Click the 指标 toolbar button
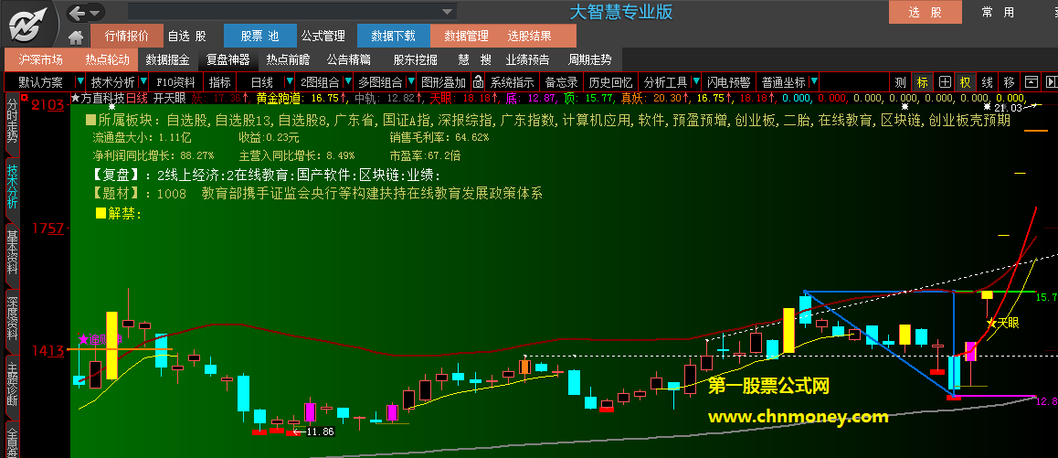This screenshot has height=458, width=1058. coord(220,82)
